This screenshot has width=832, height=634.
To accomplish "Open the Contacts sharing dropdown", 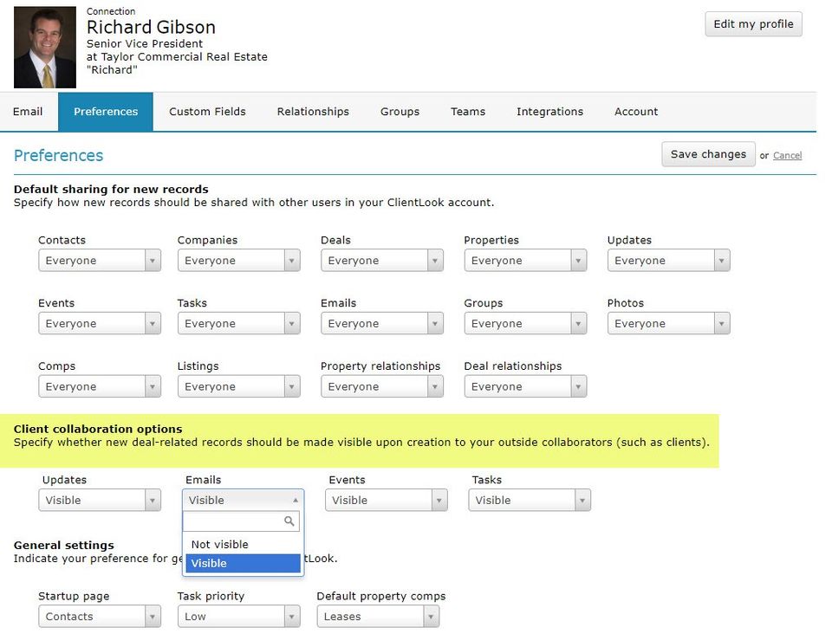I will pos(99,261).
